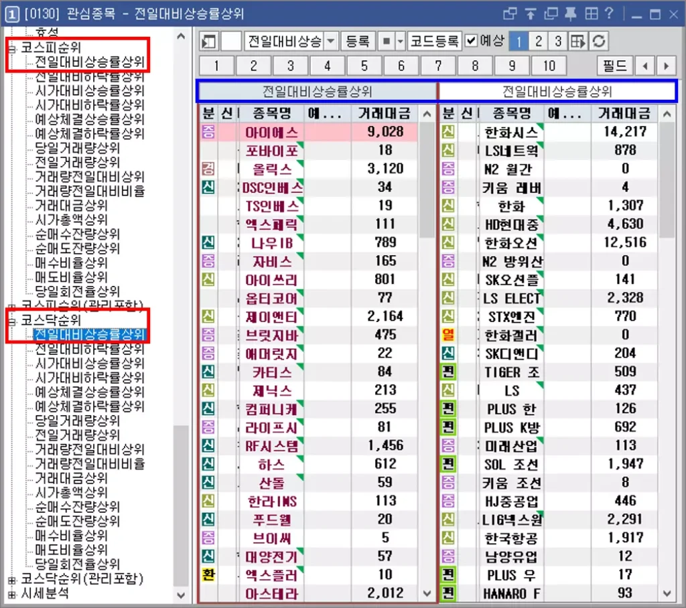Collapse the 코스닥순위 tree node
Viewport: 686px width, 608px height.
coord(12,321)
